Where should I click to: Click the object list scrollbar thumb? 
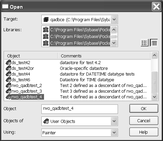point(154,82)
